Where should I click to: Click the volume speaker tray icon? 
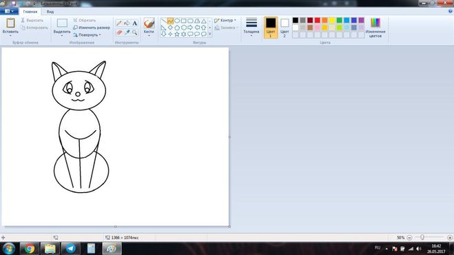tap(419, 249)
